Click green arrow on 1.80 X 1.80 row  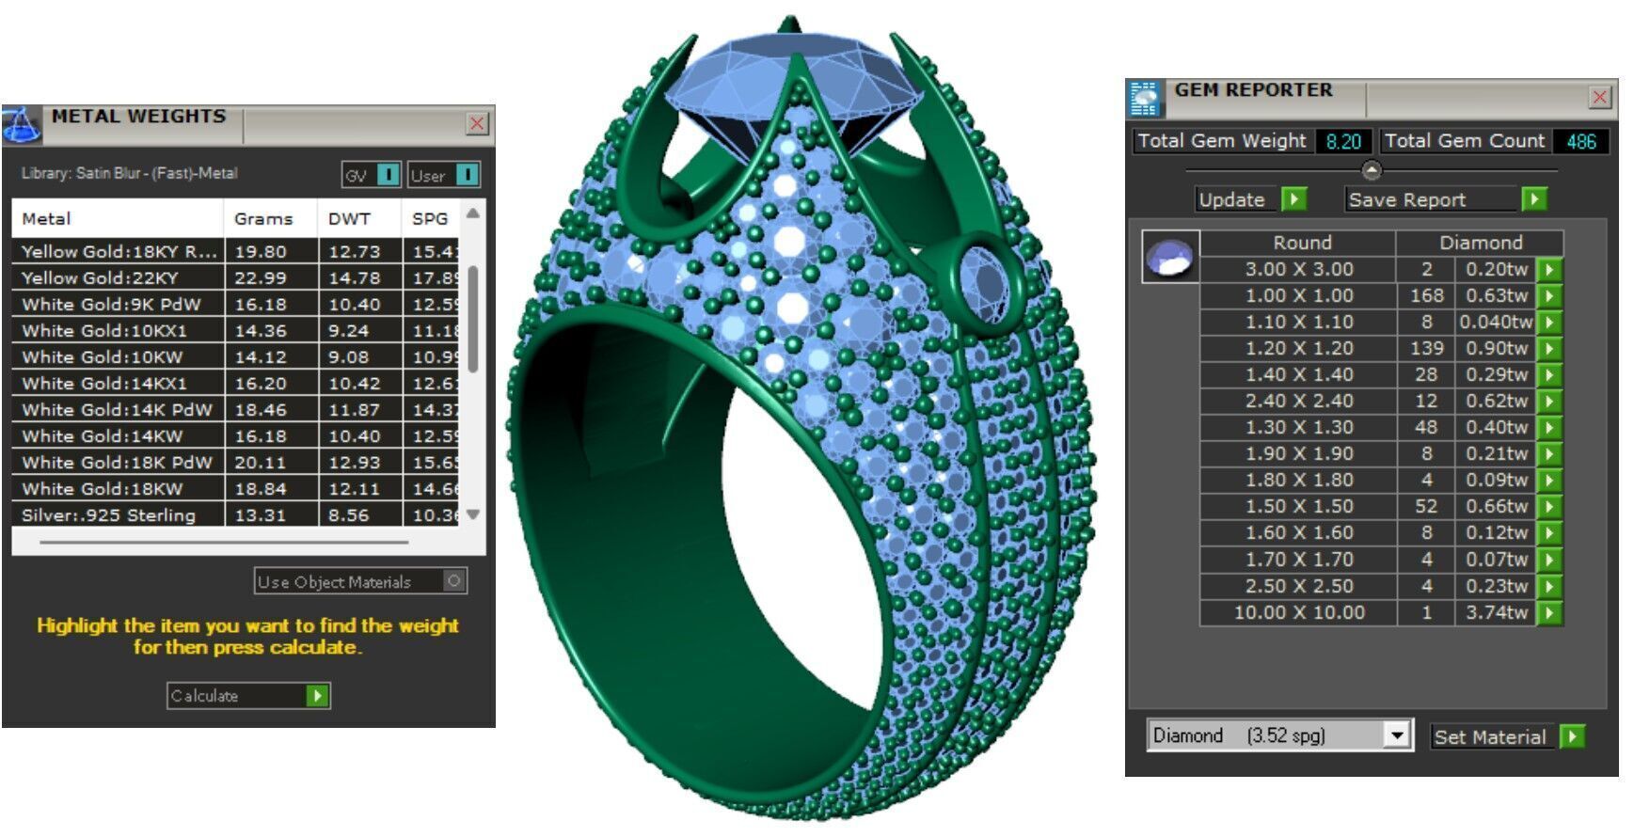click(1548, 481)
